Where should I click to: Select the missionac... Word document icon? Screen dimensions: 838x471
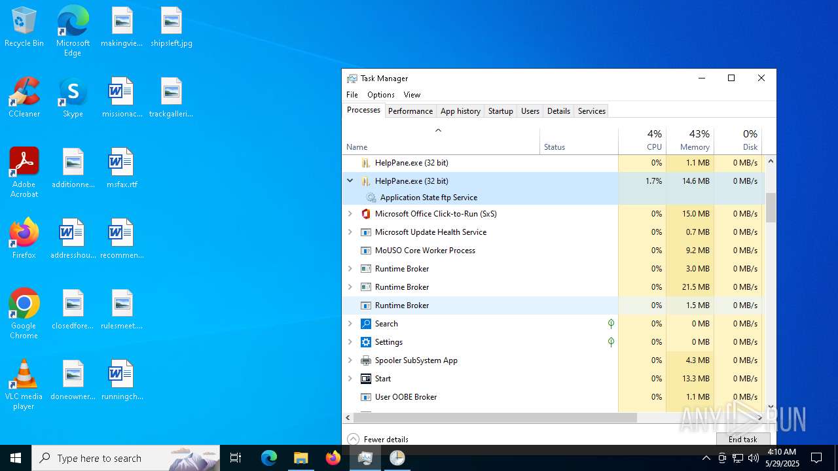click(122, 98)
